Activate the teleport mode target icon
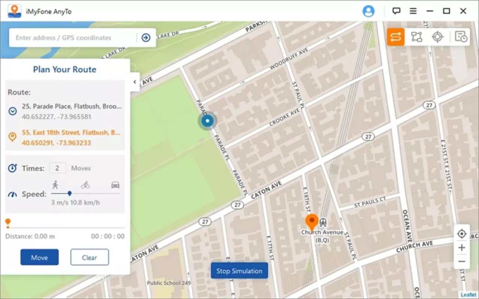This screenshot has height=299, width=479. 437,37
